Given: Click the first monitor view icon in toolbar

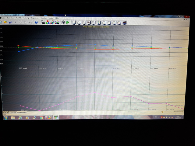Looking at the screenshot, I should 74,22.
